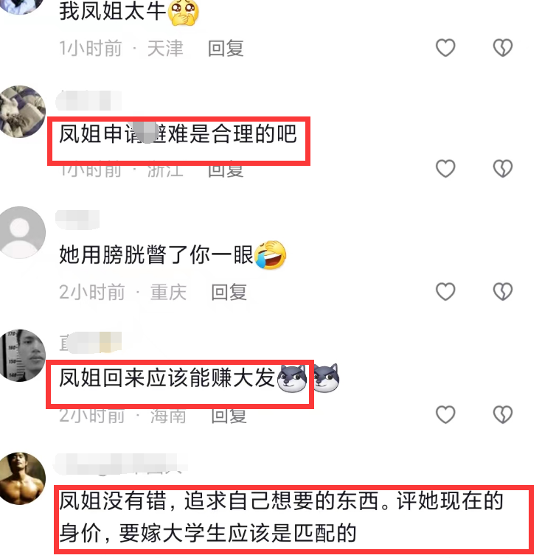Reply to the Chongqing comment via 回复
This screenshot has height=558, width=556.
[x=229, y=292]
